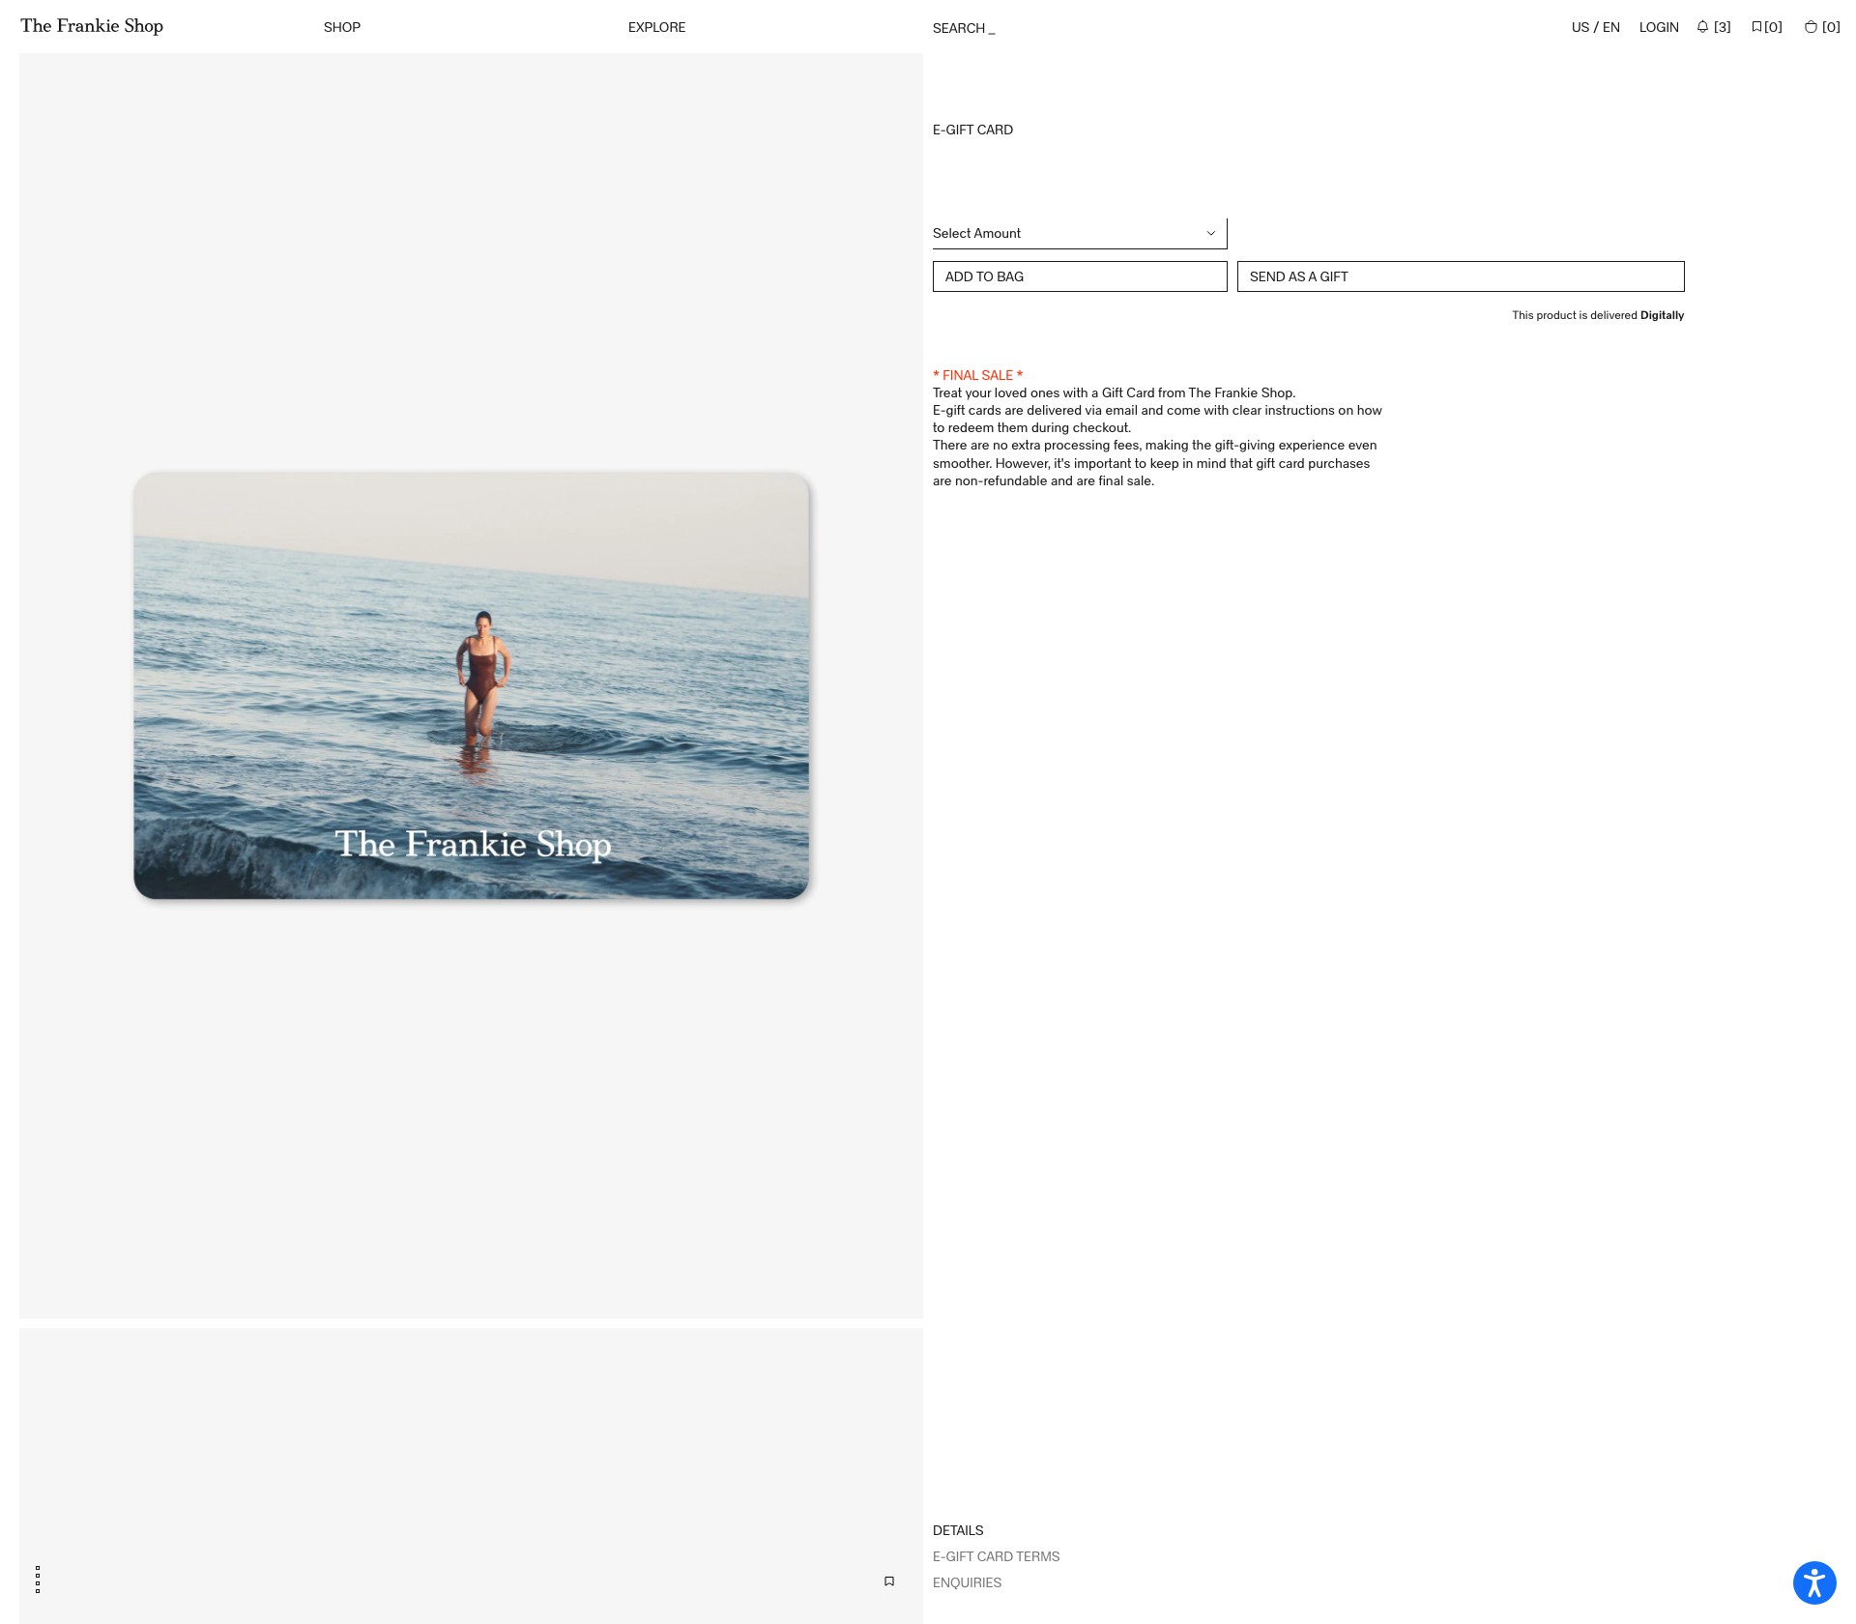Go to LOGIN page

coord(1659,27)
